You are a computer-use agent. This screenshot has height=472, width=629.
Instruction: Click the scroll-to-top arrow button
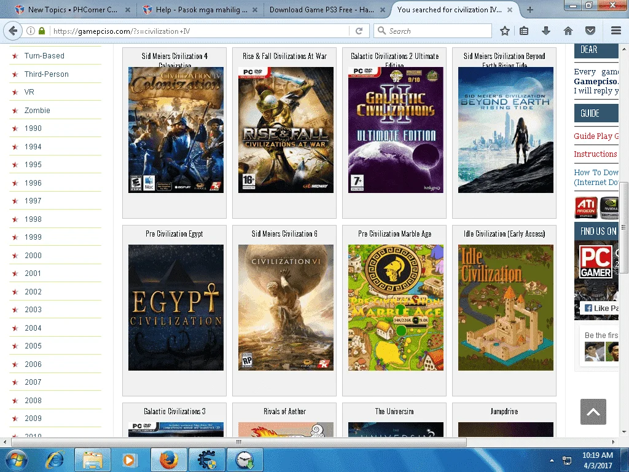coord(593,412)
